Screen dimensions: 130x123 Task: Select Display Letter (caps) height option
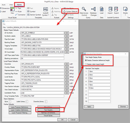[x=95, y=64]
